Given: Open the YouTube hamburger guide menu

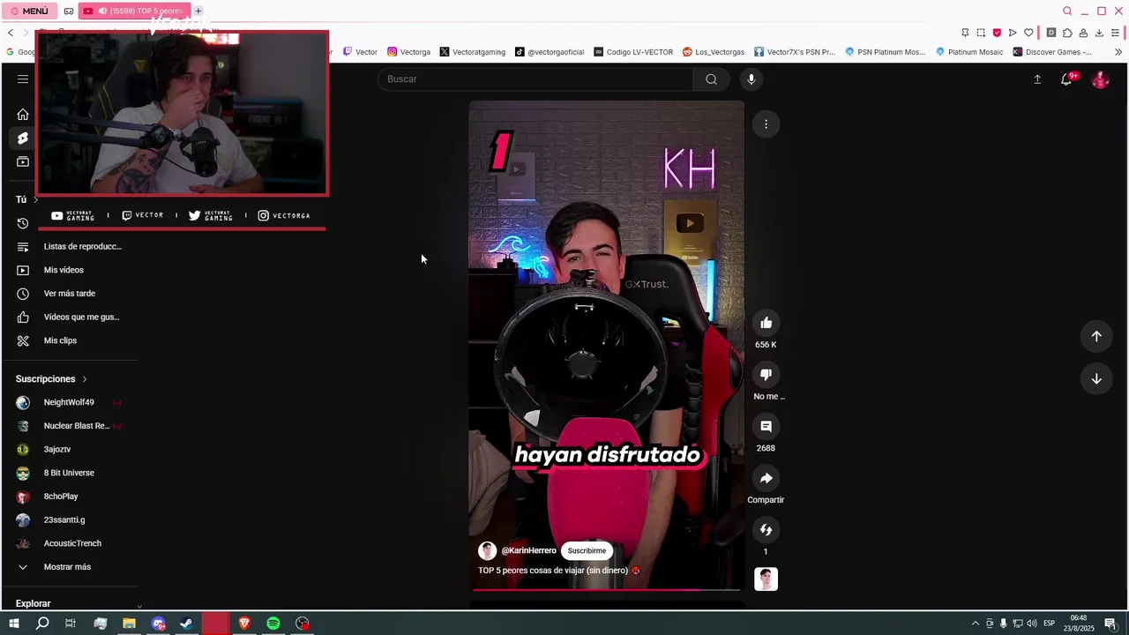Looking at the screenshot, I should point(23,79).
